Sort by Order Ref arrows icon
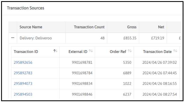 tap(130, 51)
